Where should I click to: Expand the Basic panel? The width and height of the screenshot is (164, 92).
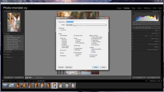point(160,31)
